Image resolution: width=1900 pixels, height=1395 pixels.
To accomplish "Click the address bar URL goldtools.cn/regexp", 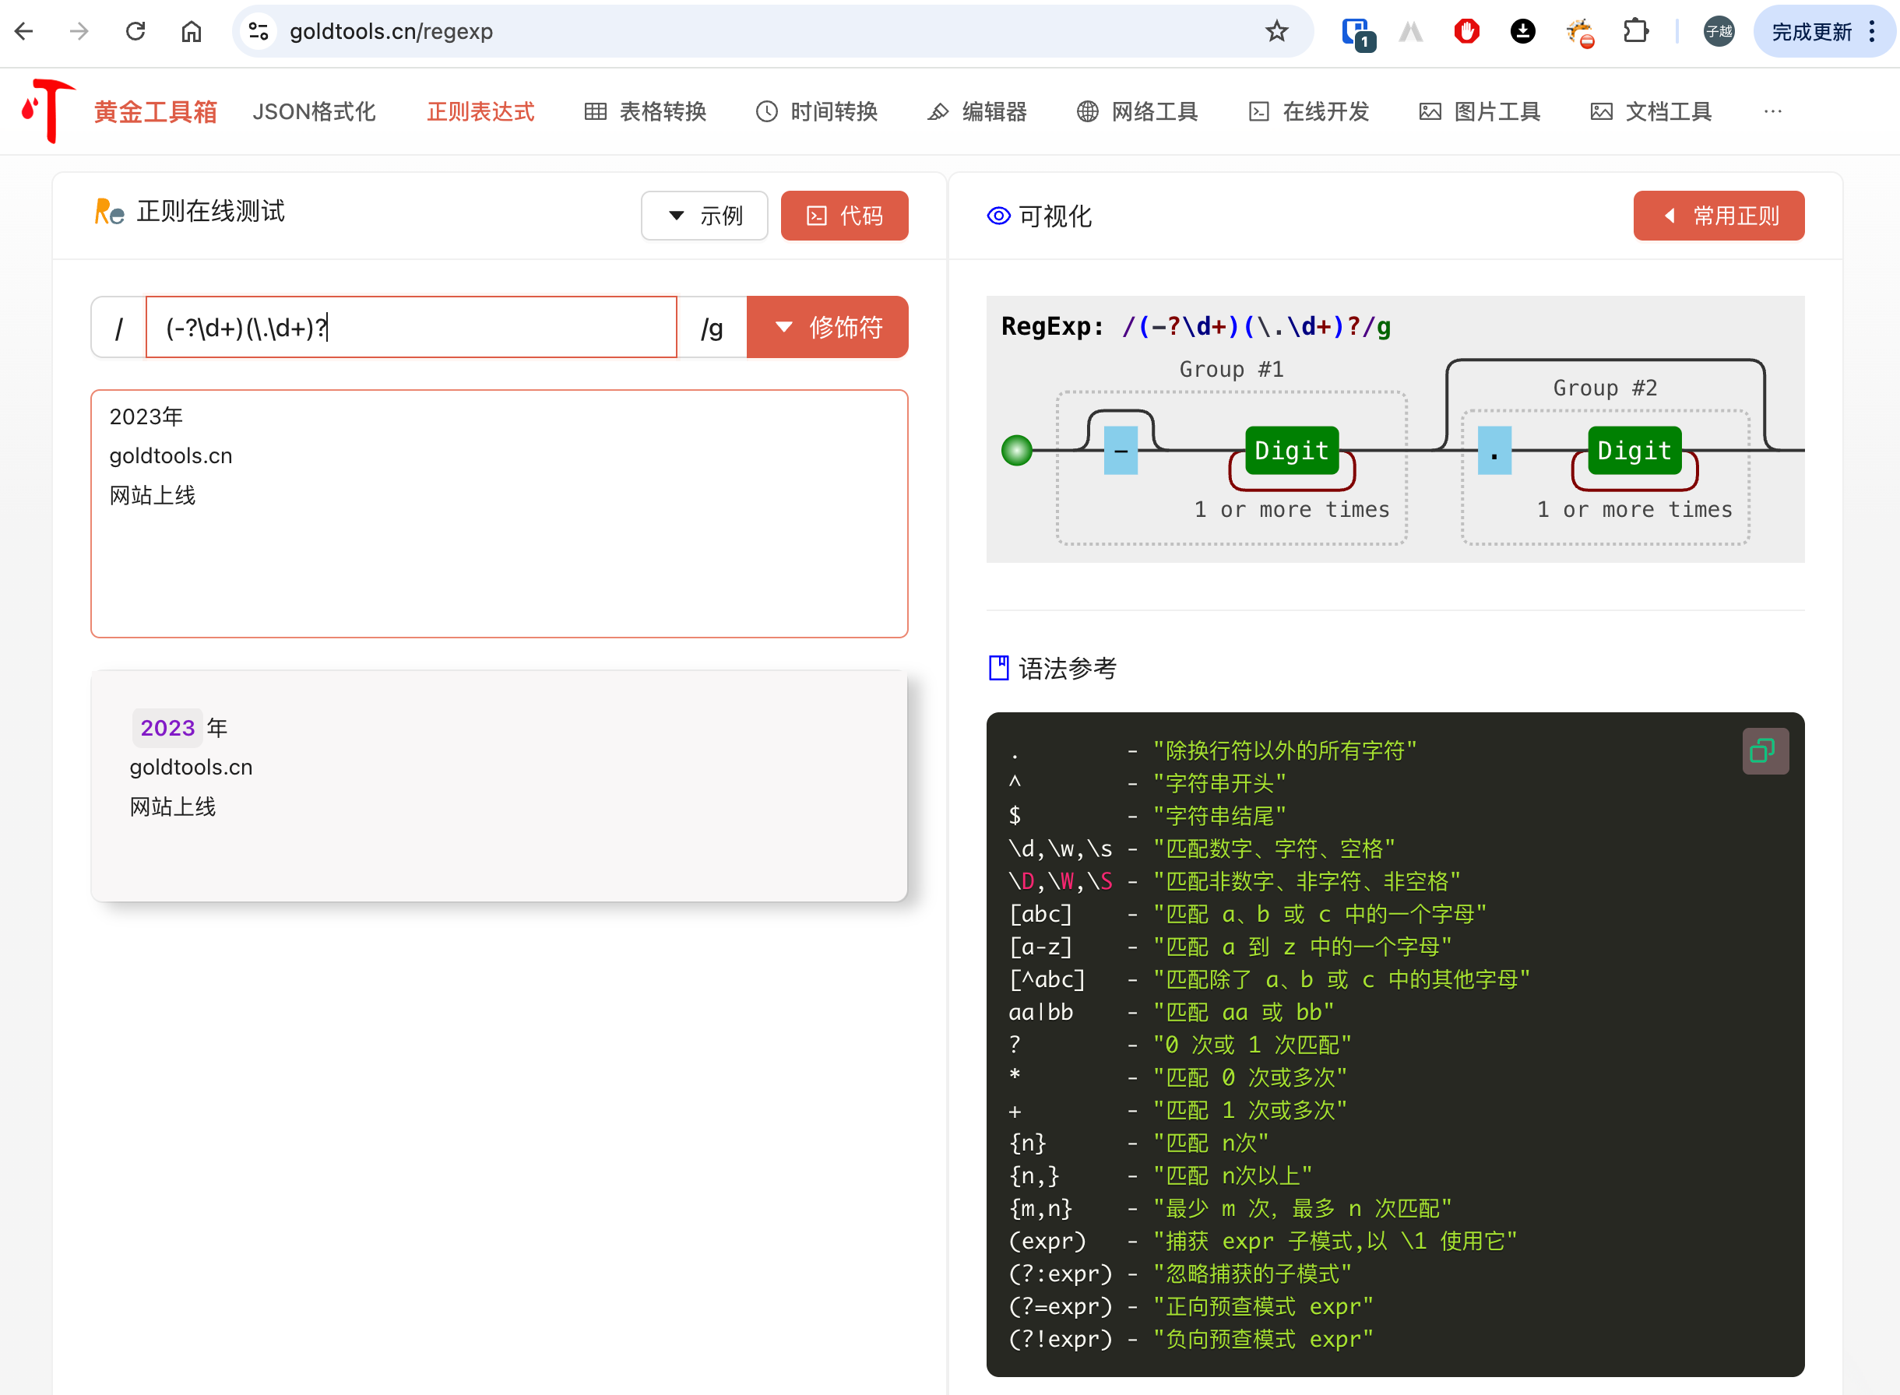I will 391,31.
